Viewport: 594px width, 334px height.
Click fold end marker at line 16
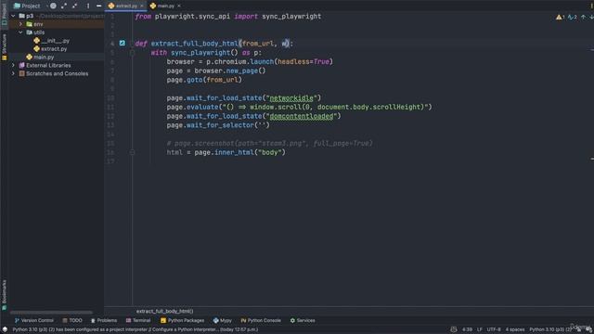[132, 152]
